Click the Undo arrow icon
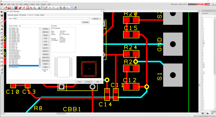 click(x=50, y=8)
